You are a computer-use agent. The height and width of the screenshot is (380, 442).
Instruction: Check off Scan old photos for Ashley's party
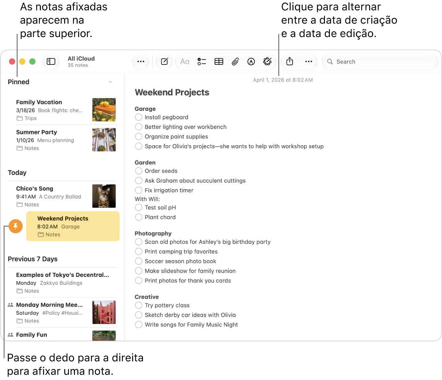pyautogui.click(x=138, y=242)
